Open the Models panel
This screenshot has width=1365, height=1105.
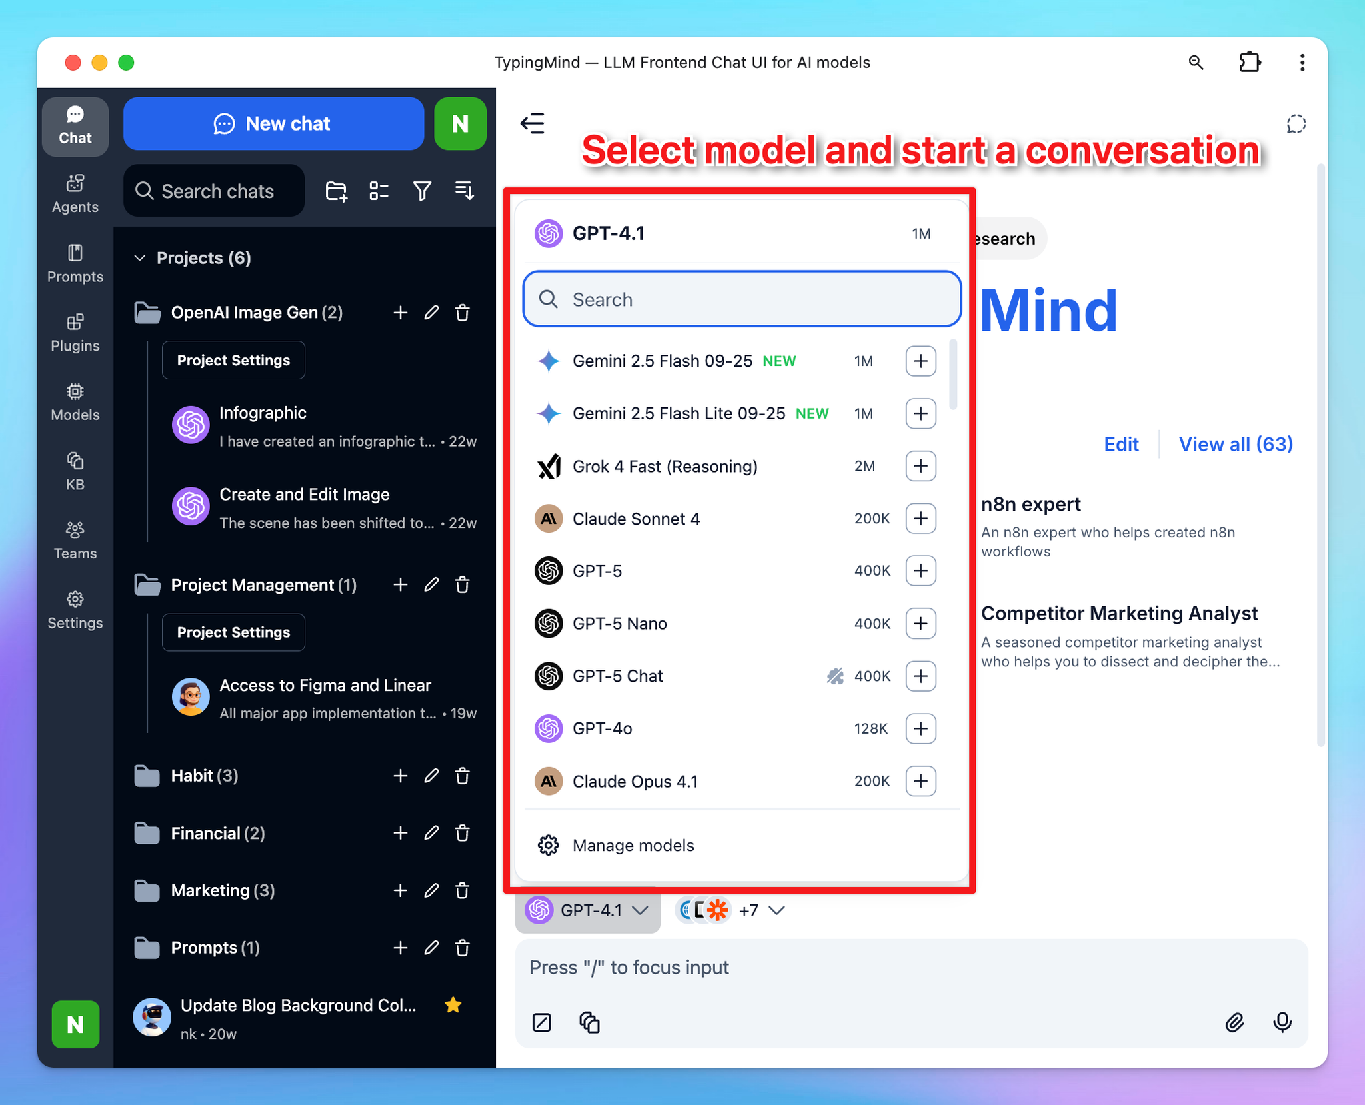[x=75, y=401]
